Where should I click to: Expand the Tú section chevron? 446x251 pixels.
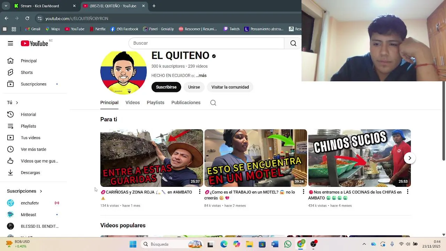tap(17, 102)
